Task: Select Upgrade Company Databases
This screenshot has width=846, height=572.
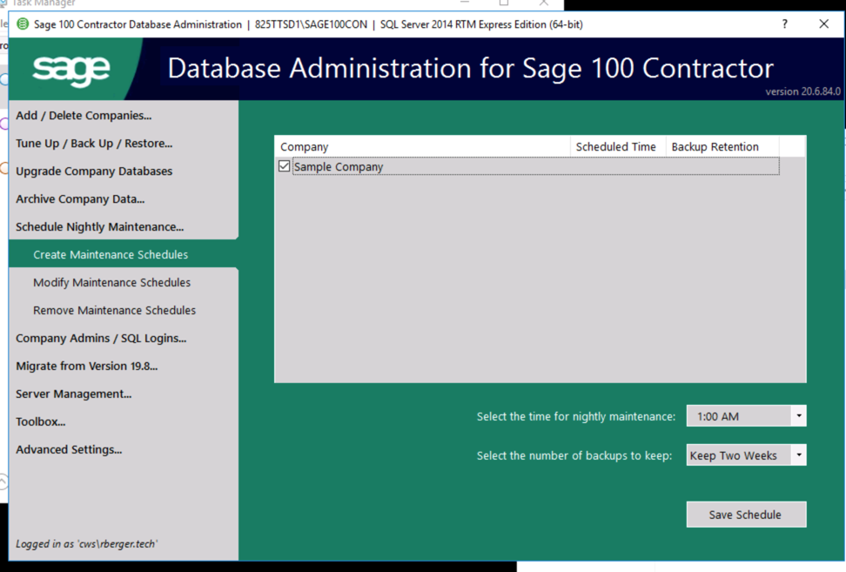Action: pos(94,171)
